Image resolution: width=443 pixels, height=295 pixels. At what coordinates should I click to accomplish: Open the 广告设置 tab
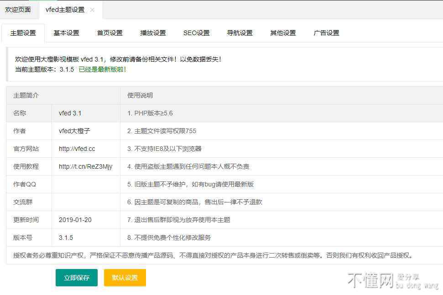point(326,33)
